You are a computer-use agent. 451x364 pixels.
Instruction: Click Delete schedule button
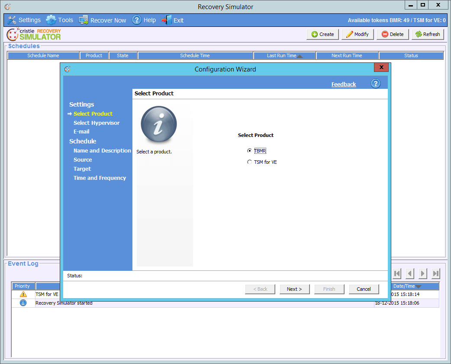pos(393,34)
